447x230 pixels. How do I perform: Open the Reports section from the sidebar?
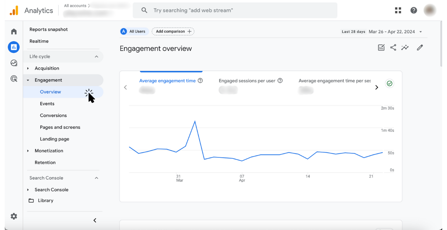click(14, 47)
